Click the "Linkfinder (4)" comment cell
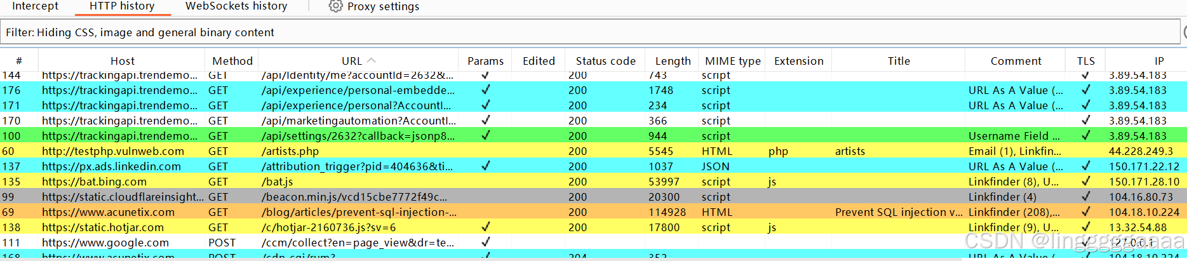The height and width of the screenshot is (261, 1187). (1015, 197)
